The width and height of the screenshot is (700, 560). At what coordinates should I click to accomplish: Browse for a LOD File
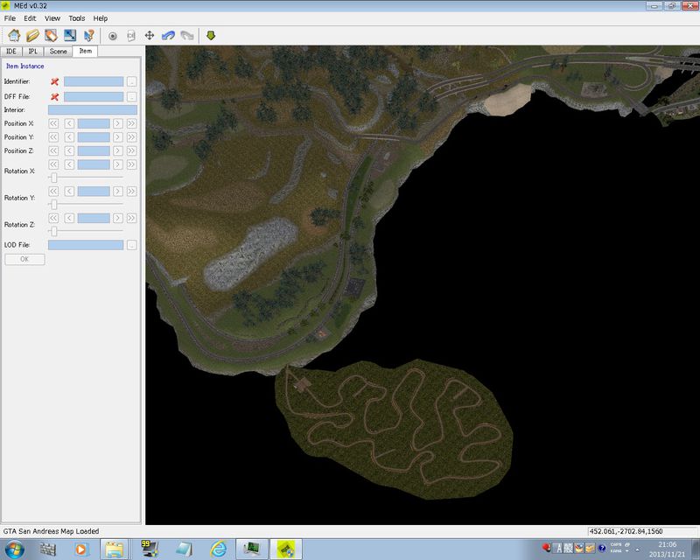coord(131,245)
